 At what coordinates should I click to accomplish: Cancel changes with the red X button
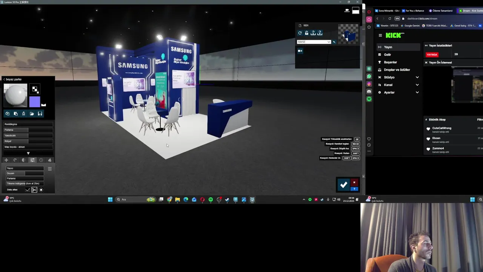click(x=354, y=182)
